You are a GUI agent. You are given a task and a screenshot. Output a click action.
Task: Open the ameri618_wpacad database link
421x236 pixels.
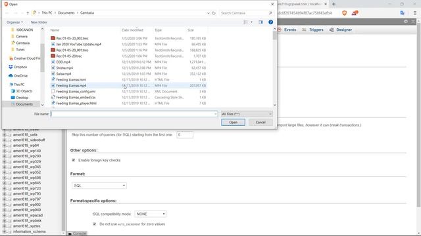(28, 215)
